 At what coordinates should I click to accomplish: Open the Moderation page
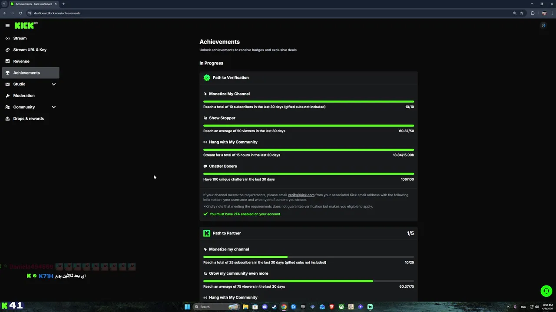(30, 96)
